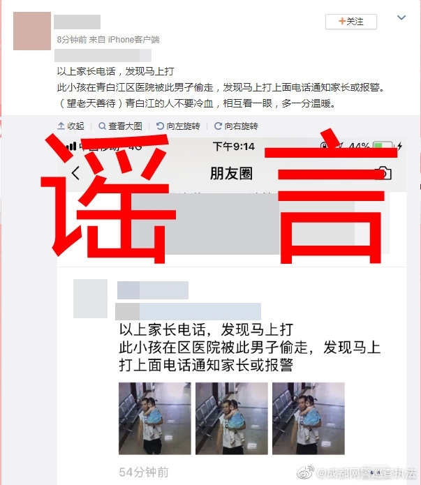421x485 pixels.
Task: Collapse the image with 收起
Action: pyautogui.click(x=71, y=126)
